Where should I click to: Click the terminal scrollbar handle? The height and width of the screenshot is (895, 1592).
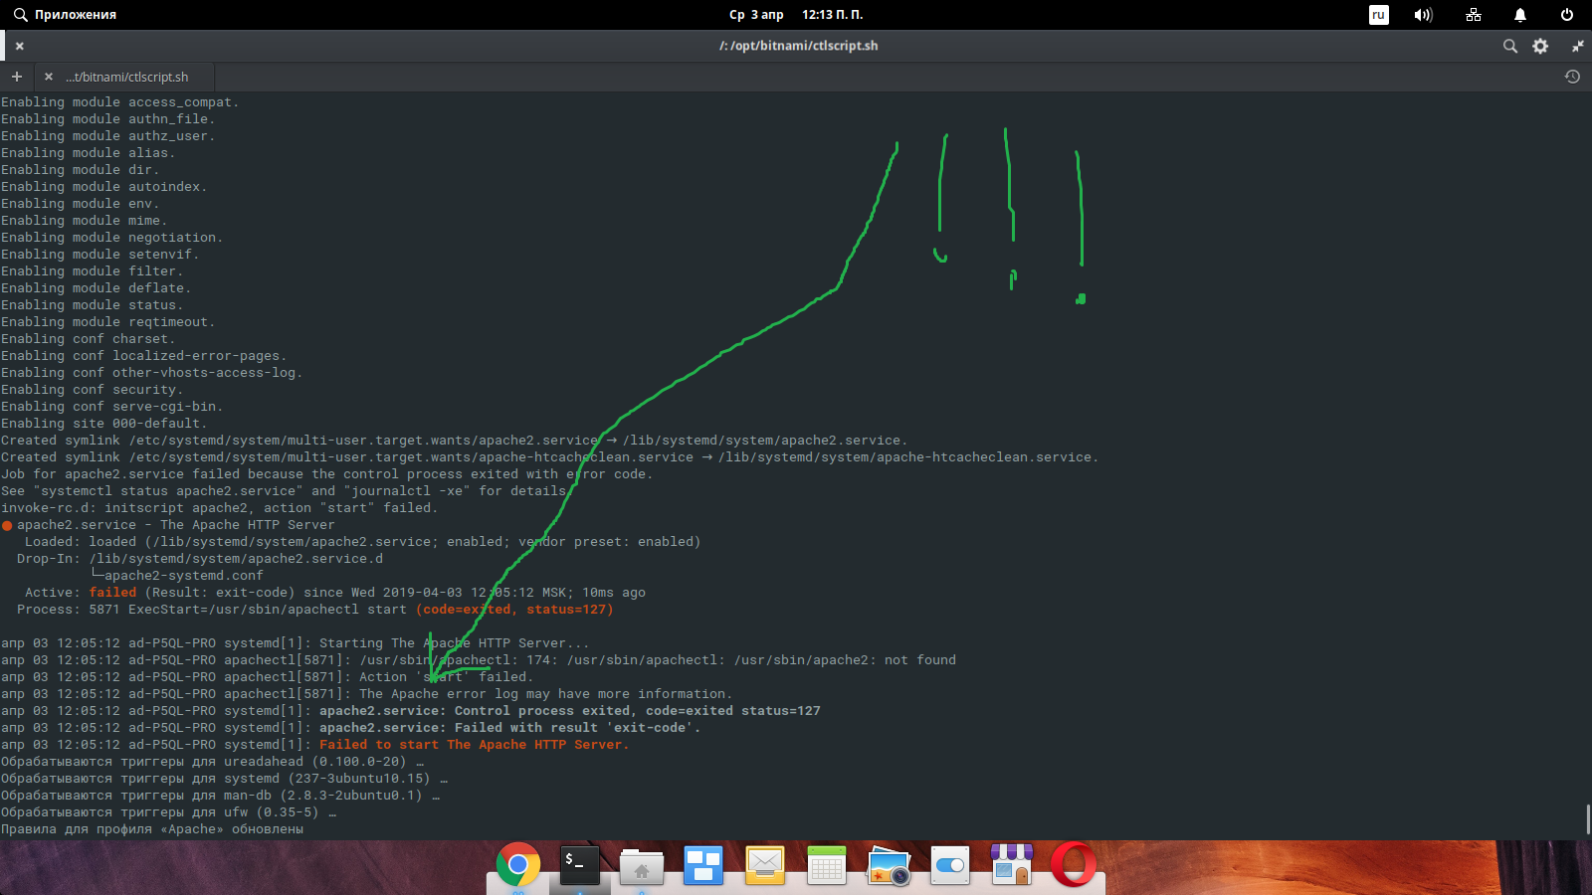click(1587, 819)
